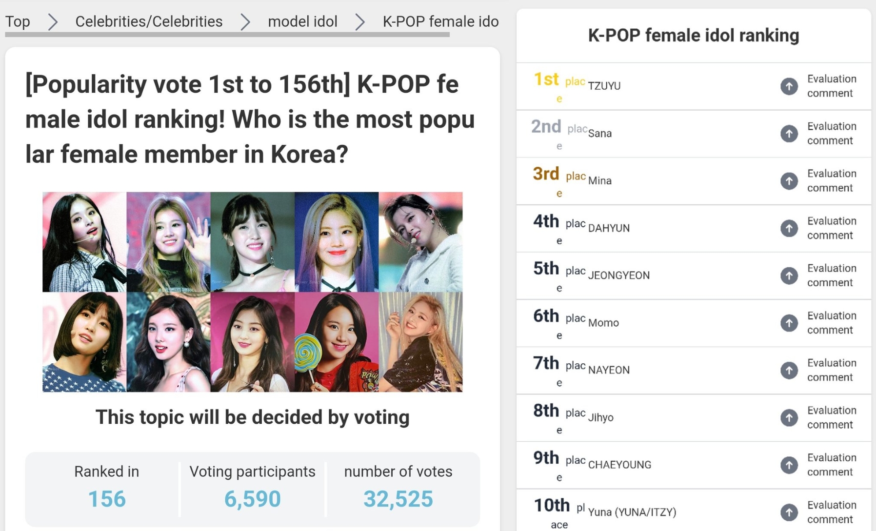Image resolution: width=876 pixels, height=531 pixels.
Task: Upvote Momo with the circular arrow
Action: [x=789, y=323]
